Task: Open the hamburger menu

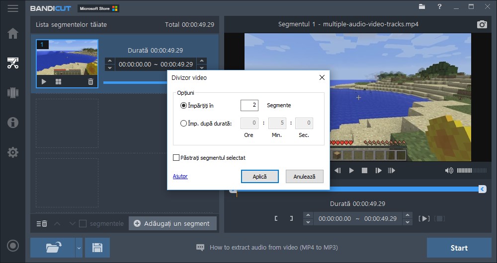Action: click(x=13, y=8)
